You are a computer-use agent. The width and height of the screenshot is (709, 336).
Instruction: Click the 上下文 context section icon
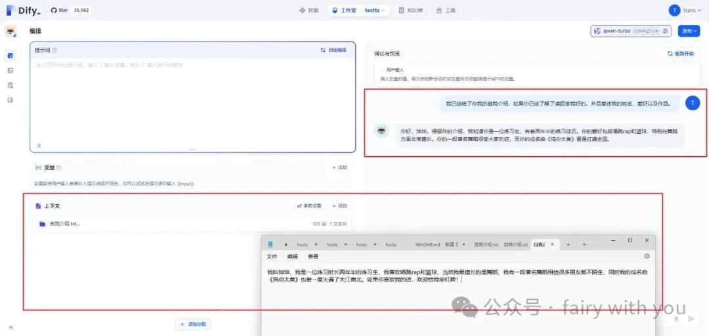point(38,206)
